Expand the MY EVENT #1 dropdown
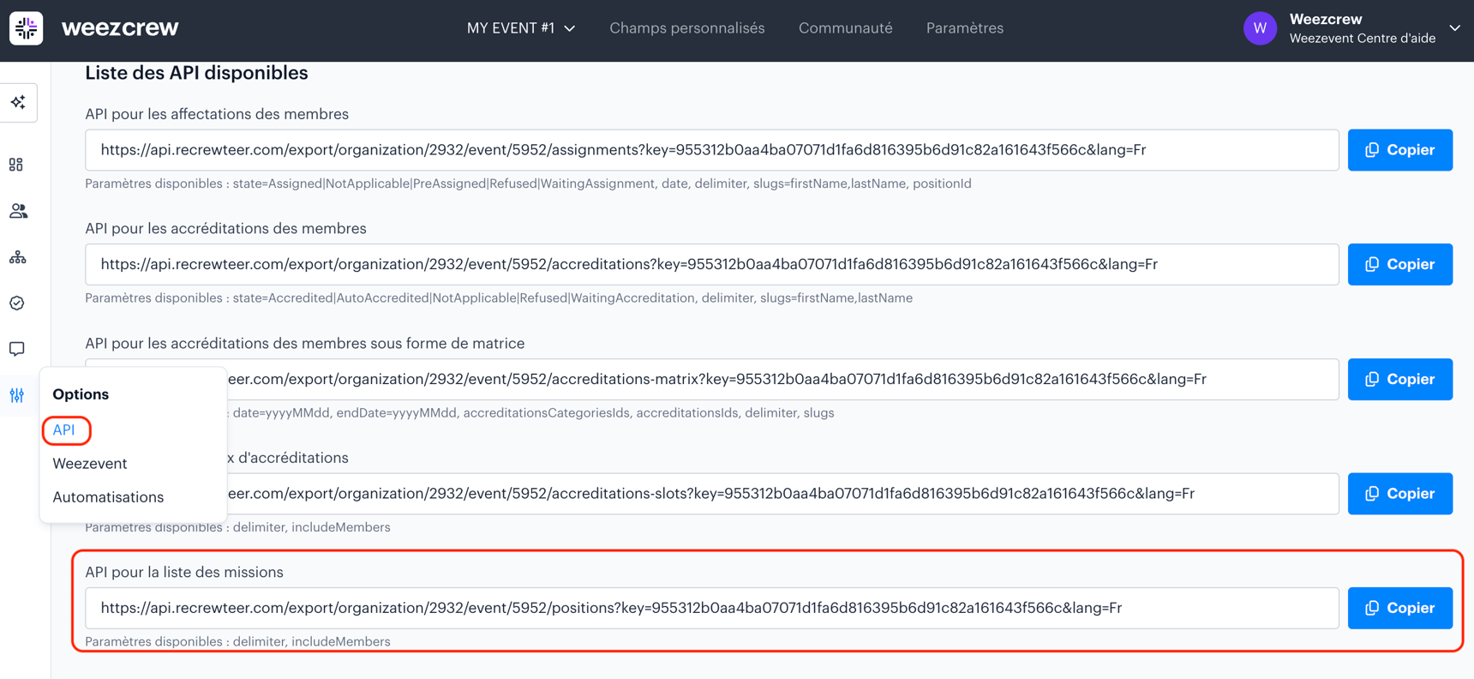This screenshot has height=679, width=1474. tap(520, 28)
